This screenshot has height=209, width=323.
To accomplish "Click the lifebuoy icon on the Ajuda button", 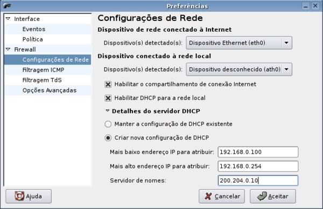I will (19, 196).
